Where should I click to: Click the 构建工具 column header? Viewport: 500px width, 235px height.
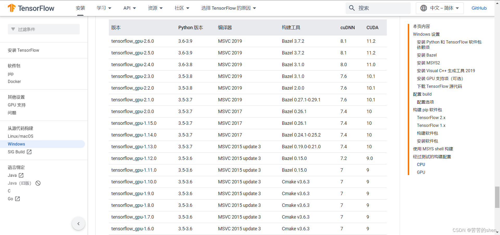click(x=291, y=28)
